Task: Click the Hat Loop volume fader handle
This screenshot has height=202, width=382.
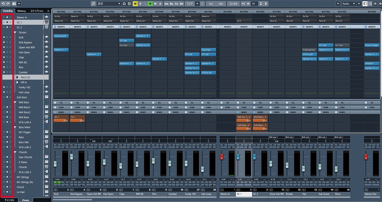Action: (x=202, y=170)
